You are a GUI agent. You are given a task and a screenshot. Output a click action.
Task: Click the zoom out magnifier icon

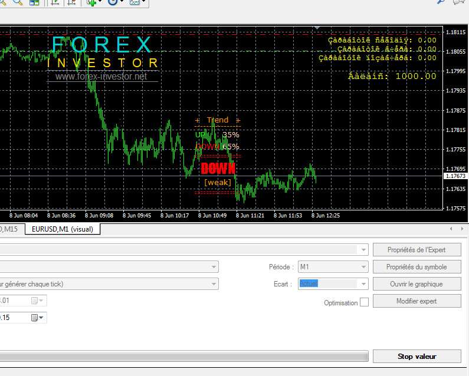18,2
